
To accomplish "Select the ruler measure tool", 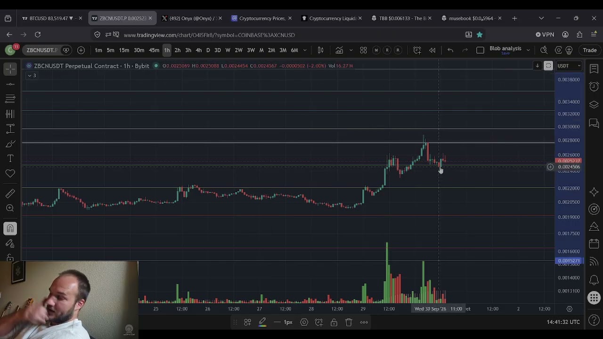I will point(10,194).
